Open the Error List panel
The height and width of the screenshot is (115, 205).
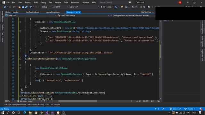tap(49, 104)
